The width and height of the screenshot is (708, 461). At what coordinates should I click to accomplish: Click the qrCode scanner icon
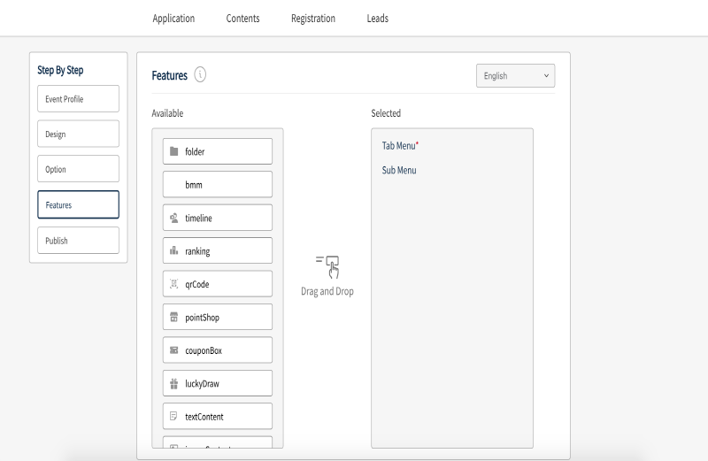point(174,284)
